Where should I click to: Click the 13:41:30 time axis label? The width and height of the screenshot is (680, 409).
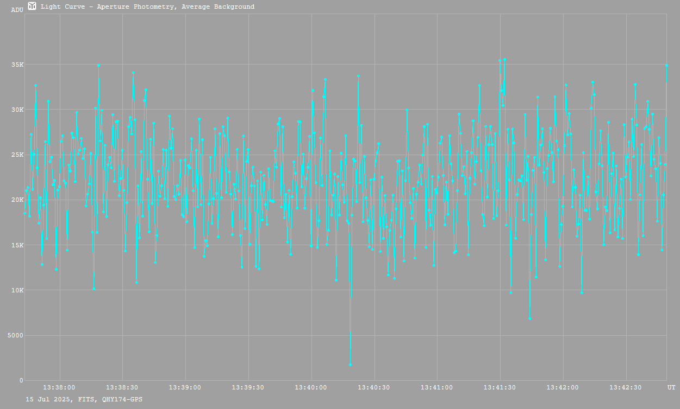click(500, 387)
